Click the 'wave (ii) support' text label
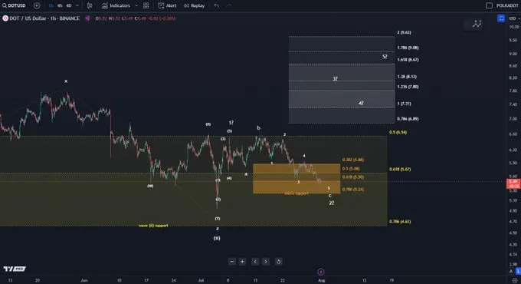 153,226
